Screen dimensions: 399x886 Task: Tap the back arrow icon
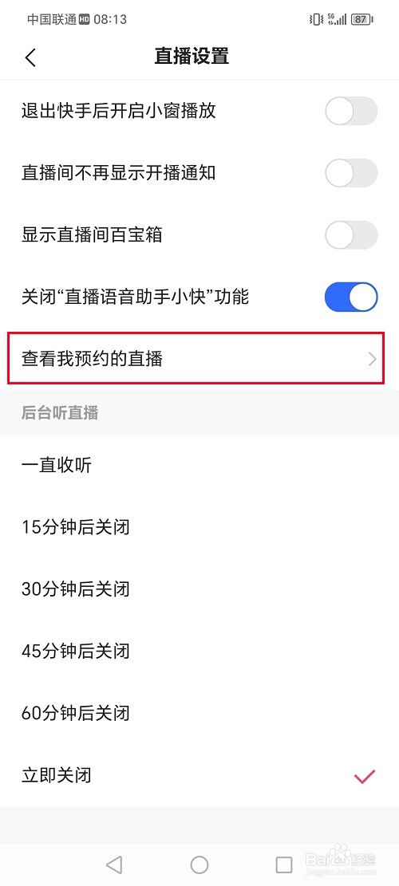30,57
